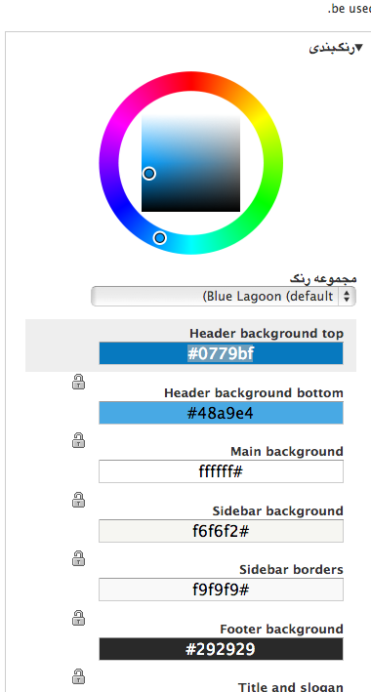Toggle lock between Sidebar borders and Footer background

pyautogui.click(x=79, y=618)
